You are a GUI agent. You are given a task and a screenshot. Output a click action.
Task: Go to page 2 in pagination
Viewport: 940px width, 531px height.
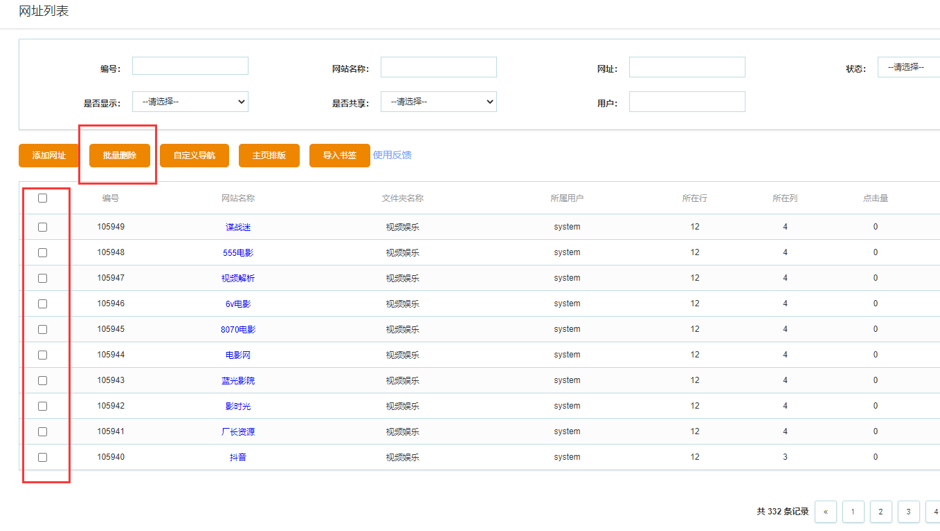(x=880, y=512)
